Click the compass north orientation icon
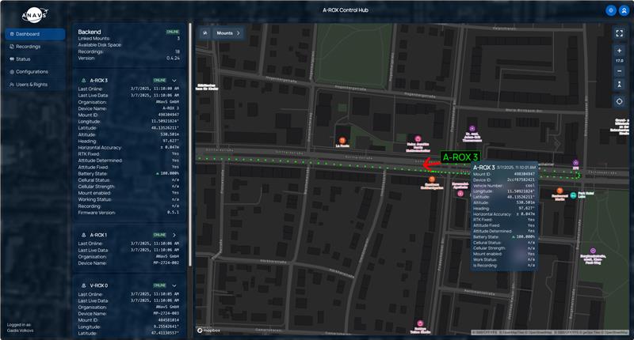 click(x=619, y=83)
